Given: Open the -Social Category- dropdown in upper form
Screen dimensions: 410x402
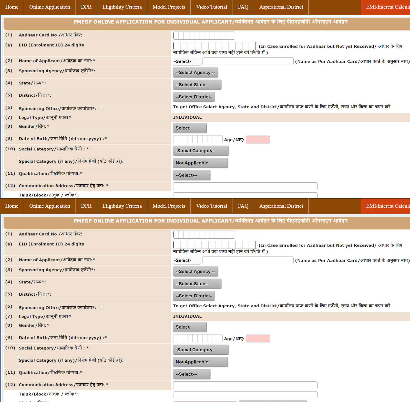Looking at the screenshot, I should [201, 151].
